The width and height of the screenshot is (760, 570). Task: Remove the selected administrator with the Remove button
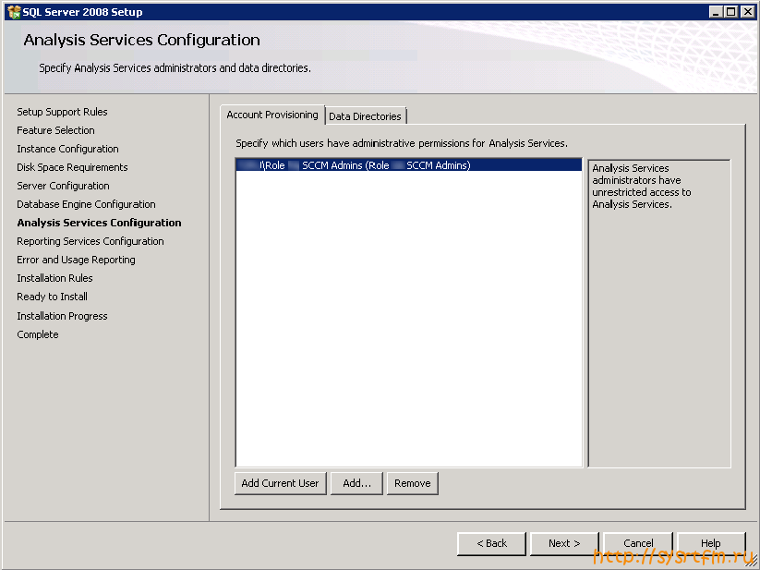(x=413, y=483)
